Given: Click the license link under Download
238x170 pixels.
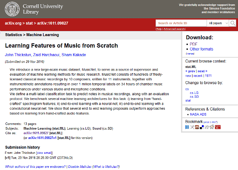Looking at the screenshot, I should coord(190,54).
